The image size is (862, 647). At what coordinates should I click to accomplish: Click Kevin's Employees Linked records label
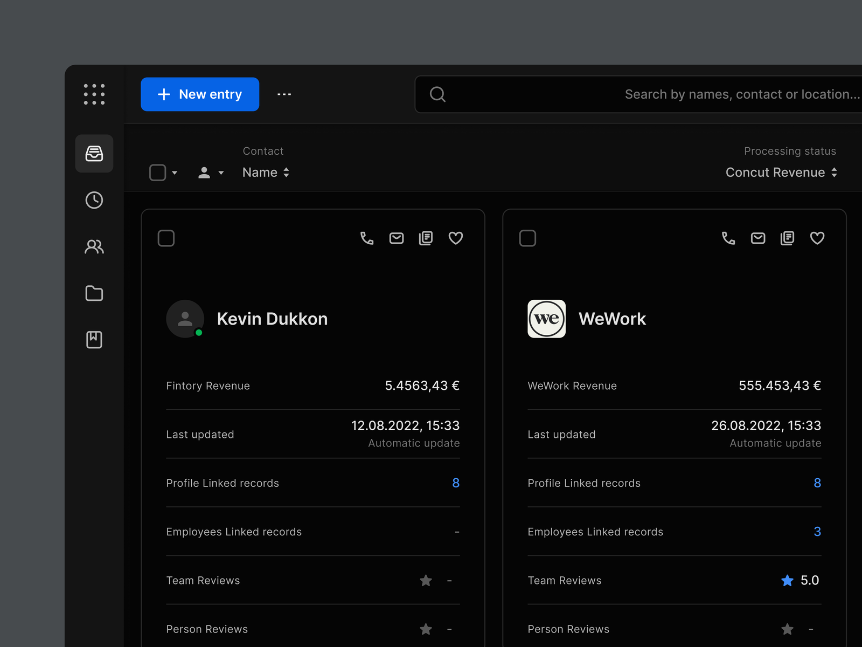[x=234, y=532]
